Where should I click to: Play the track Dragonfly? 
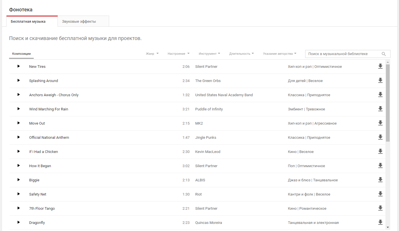click(x=19, y=222)
